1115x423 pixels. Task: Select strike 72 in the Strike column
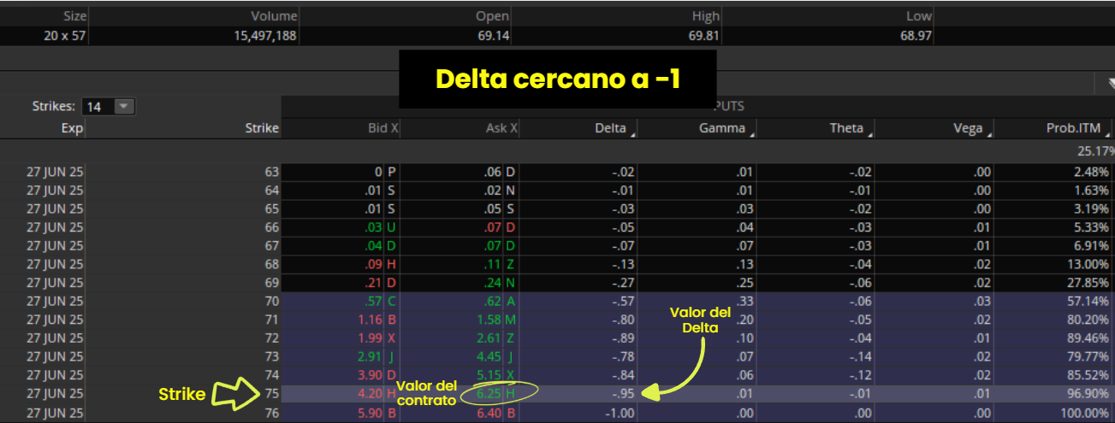coord(271,338)
